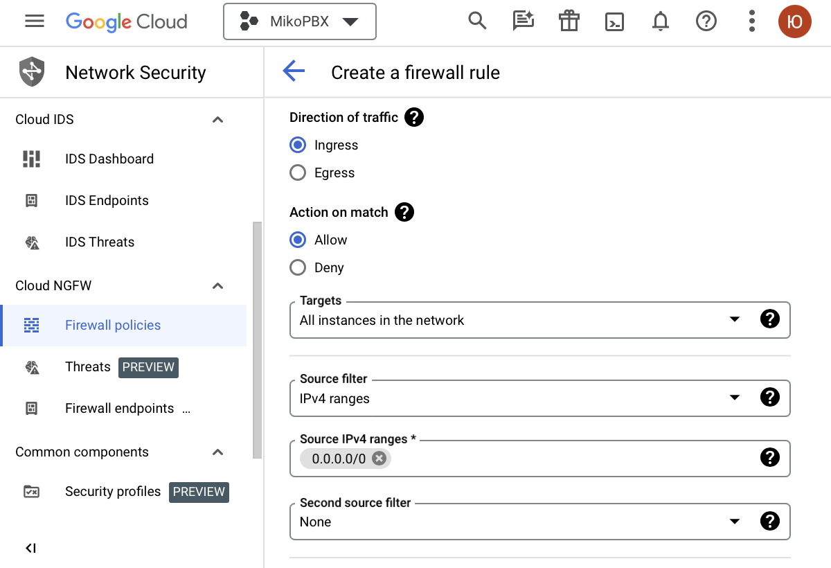Open the MikoPBX project selector
This screenshot has width=831, height=568.
[x=299, y=21]
